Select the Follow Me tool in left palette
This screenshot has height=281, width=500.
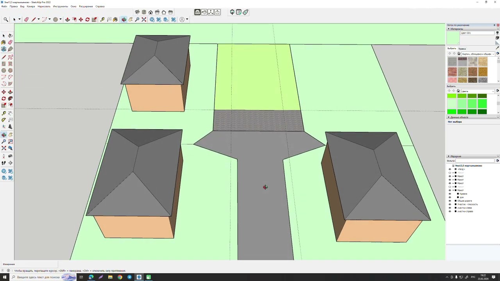pyautogui.click(x=10, y=98)
